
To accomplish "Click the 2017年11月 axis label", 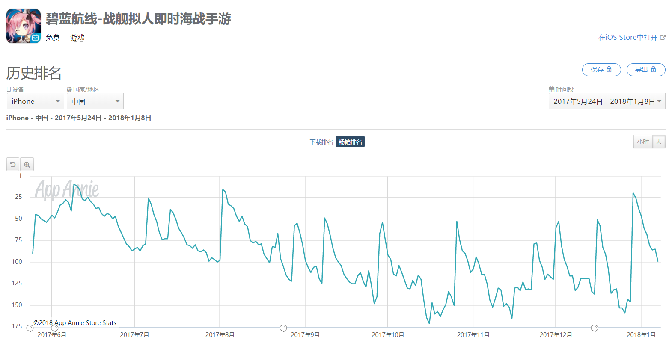I will pos(473,335).
